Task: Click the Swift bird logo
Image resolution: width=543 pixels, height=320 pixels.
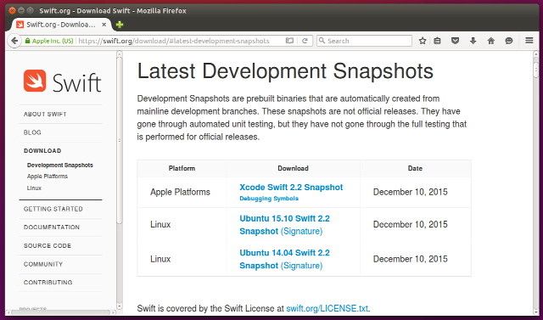Action: click(x=35, y=81)
